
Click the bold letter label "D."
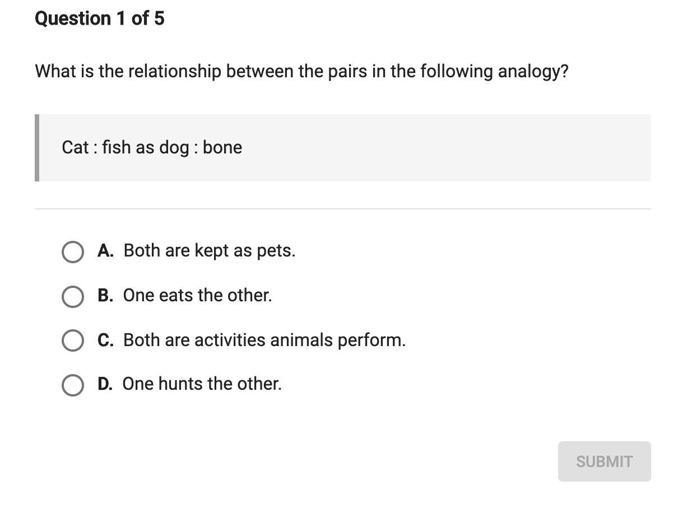coord(105,384)
